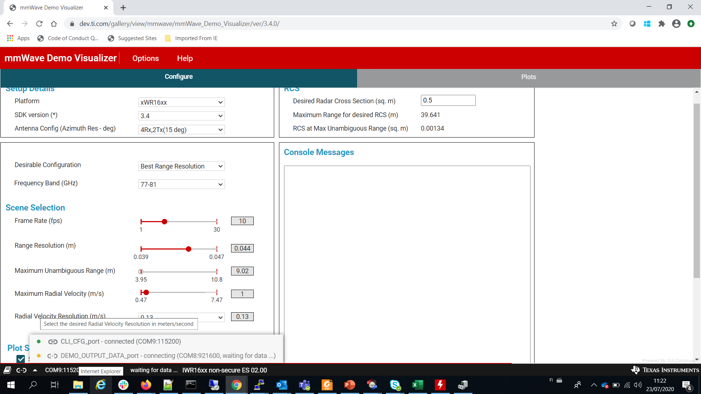The width and height of the screenshot is (701, 394).
Task: Open the Chrome extensions puzzle icon
Action: tap(662, 24)
